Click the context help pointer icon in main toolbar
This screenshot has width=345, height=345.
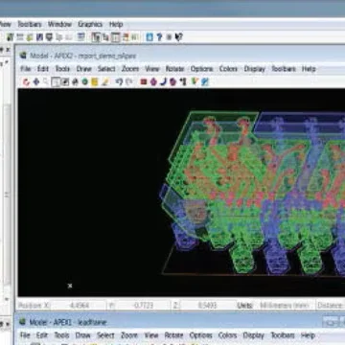179,37
